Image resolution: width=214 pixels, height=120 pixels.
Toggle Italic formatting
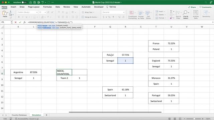[23, 17]
